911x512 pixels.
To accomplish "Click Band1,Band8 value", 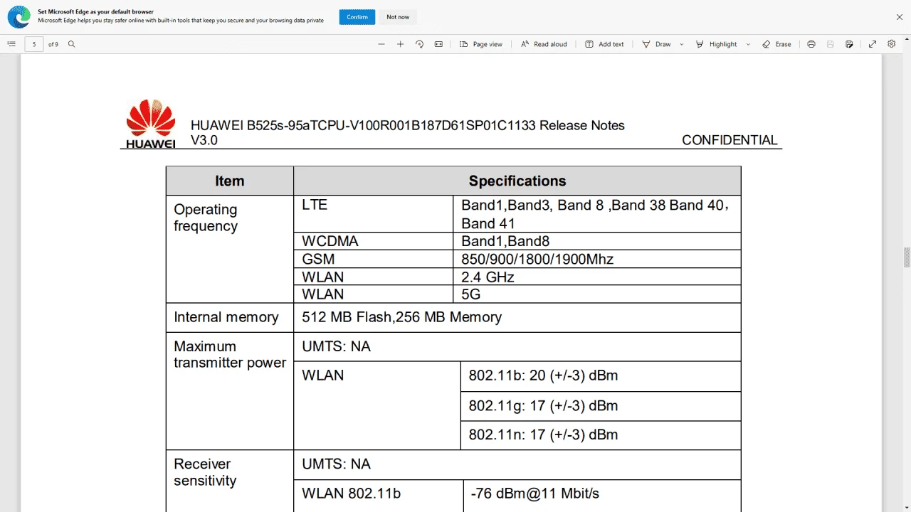I will (505, 241).
